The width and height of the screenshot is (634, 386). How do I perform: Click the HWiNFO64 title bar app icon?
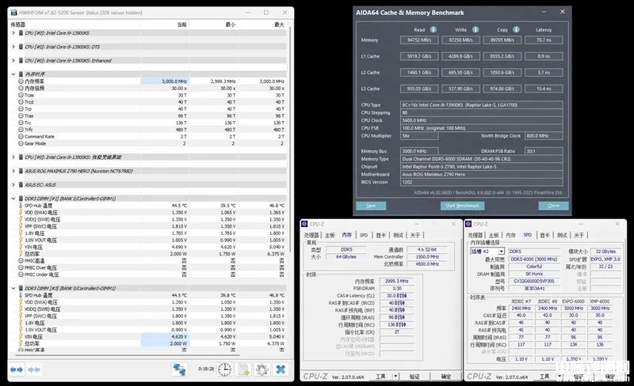coord(13,13)
